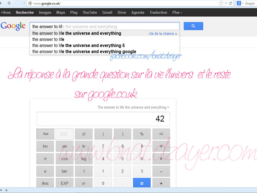The width and height of the screenshot is (257, 193).
Task: Click the blue equals key
Action: click(142, 183)
